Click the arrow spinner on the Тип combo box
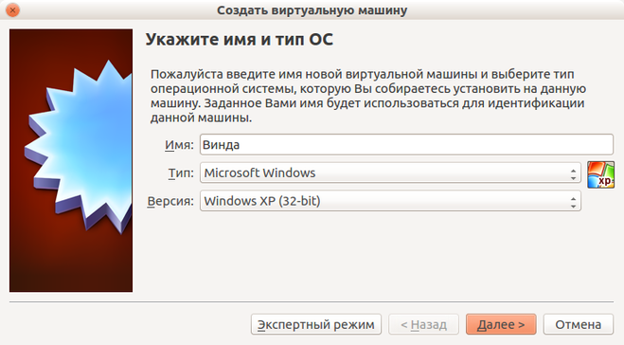The height and width of the screenshot is (345, 624). pyautogui.click(x=573, y=173)
